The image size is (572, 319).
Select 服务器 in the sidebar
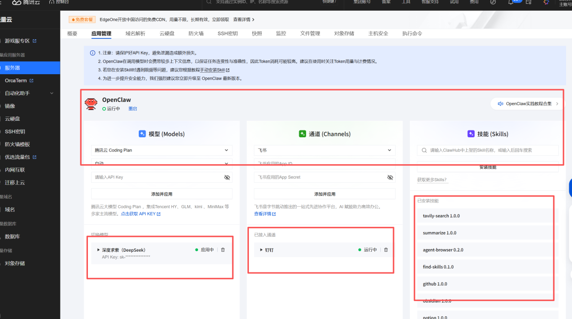point(30,68)
